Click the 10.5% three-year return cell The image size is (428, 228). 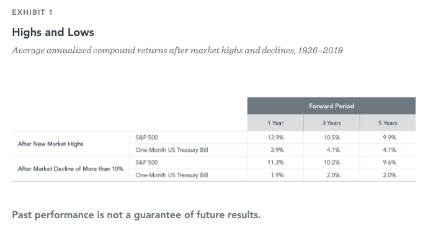click(x=332, y=138)
